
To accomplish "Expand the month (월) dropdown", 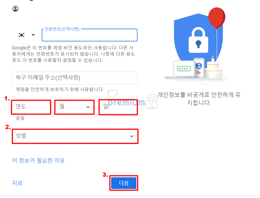I will click(x=75, y=107).
